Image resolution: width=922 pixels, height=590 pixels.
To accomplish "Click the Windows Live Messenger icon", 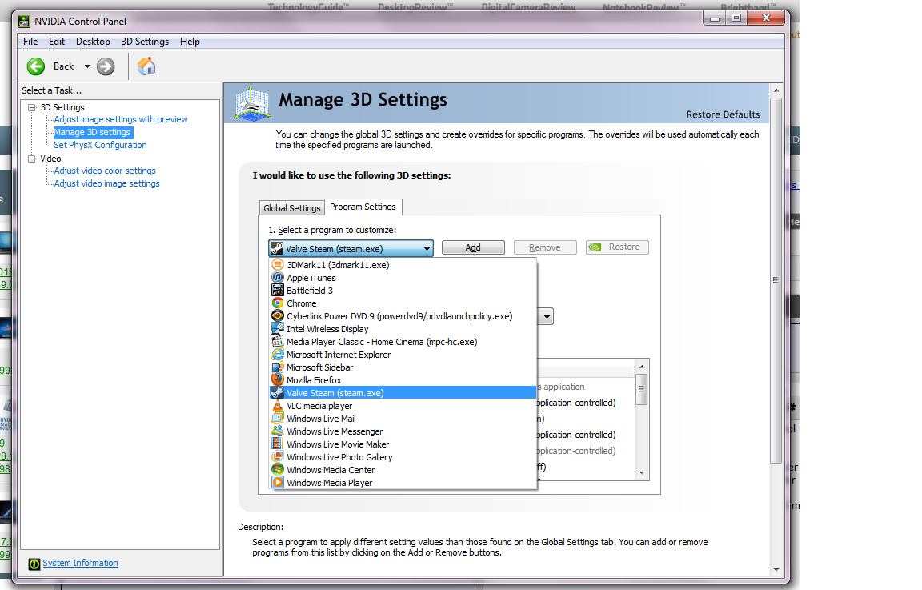I will point(278,431).
